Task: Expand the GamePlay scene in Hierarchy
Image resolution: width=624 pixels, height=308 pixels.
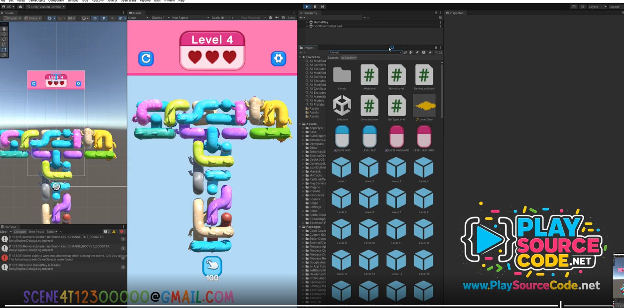Action: click(307, 22)
